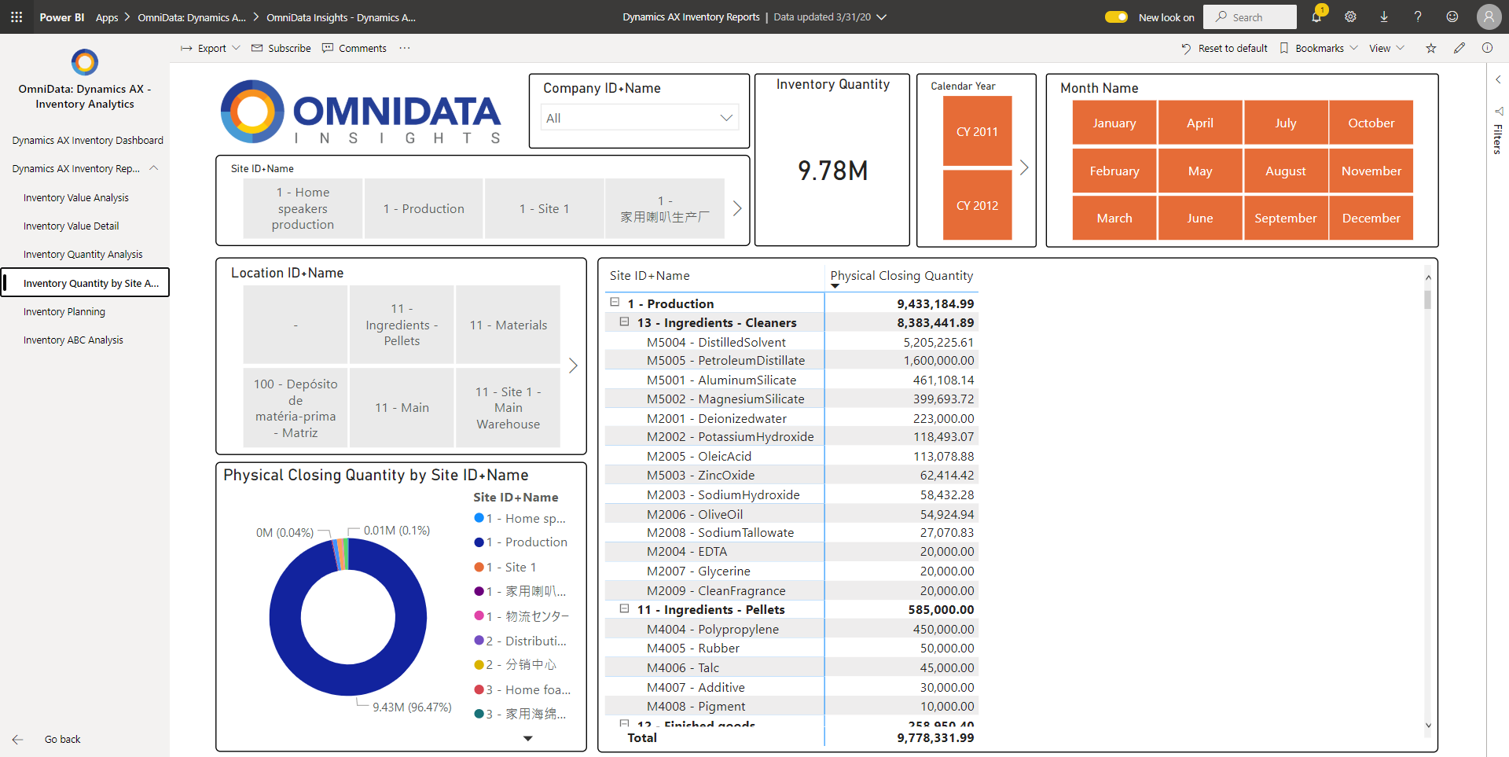This screenshot has width=1509, height=757.
Task: Open Comments panel
Action: [354, 48]
